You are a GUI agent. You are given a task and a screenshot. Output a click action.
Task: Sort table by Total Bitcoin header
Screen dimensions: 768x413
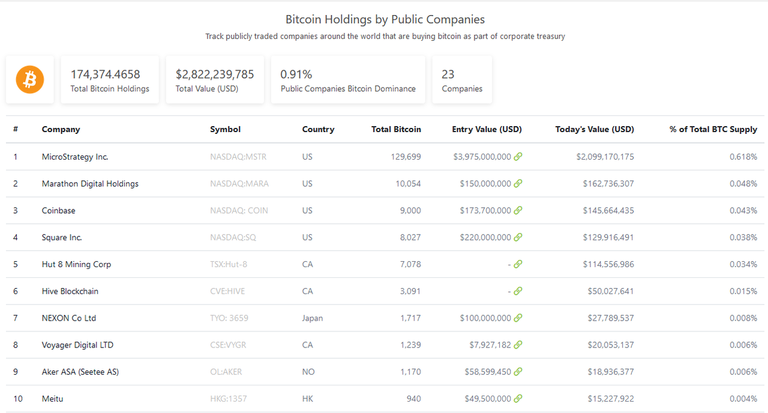pos(396,129)
